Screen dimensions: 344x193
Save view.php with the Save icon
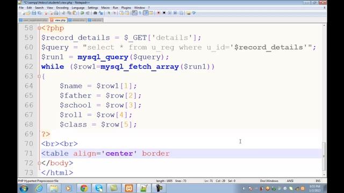click(34, 13)
